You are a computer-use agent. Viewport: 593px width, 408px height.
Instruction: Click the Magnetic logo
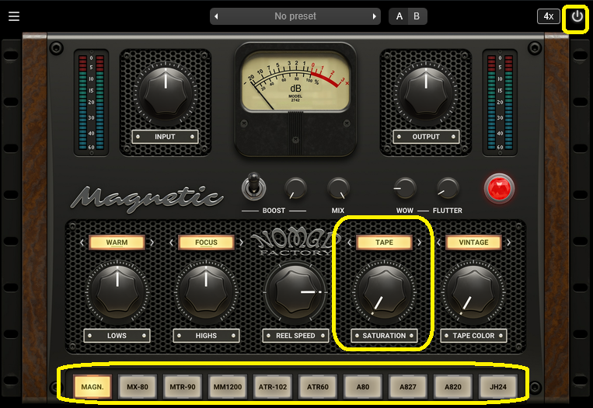(147, 198)
